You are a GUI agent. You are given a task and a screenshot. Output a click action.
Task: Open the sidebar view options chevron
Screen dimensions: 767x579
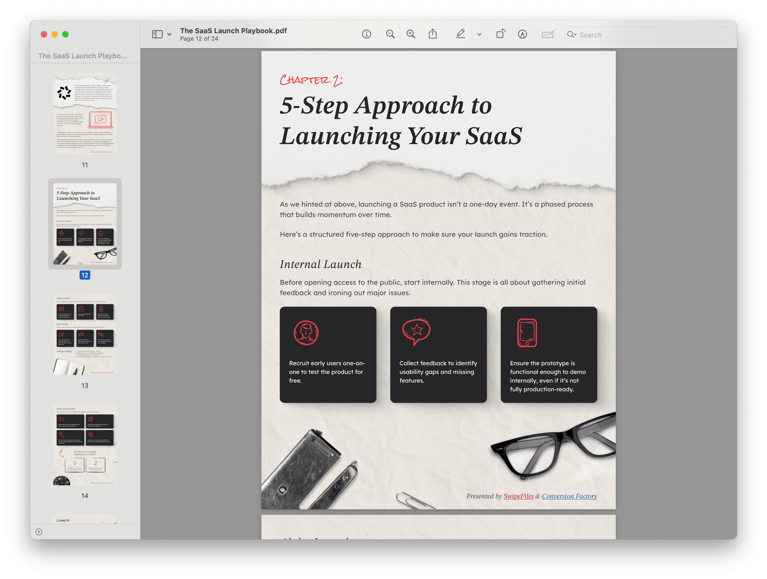click(x=169, y=34)
